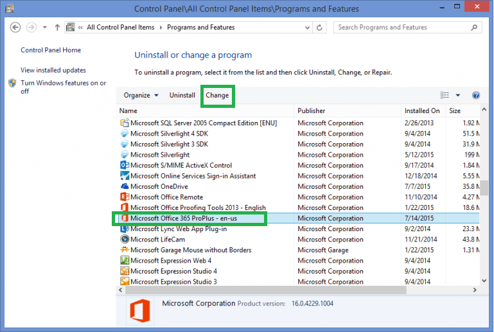Click the search magnifier icon
The height and width of the screenshot is (332, 494).
[x=474, y=28]
